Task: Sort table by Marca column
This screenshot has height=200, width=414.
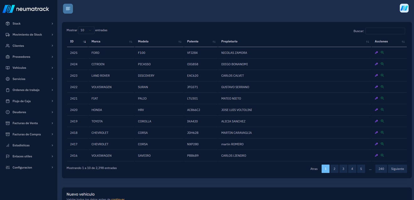Action: pos(111,41)
